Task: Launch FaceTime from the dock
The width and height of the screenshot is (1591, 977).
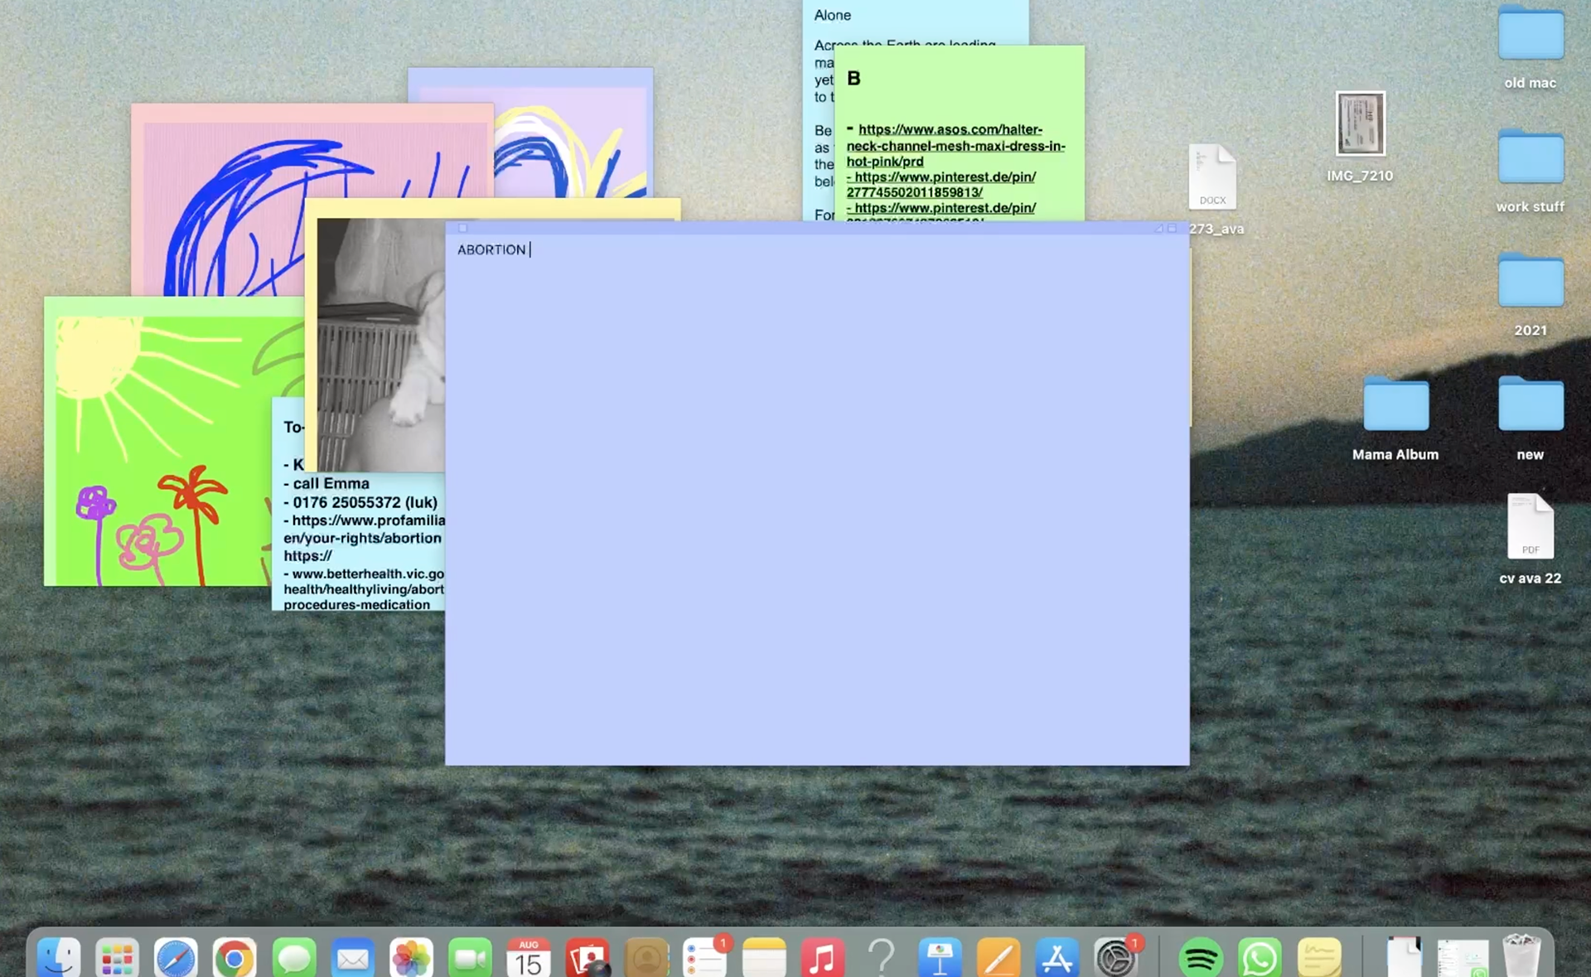Action: [x=470, y=958]
